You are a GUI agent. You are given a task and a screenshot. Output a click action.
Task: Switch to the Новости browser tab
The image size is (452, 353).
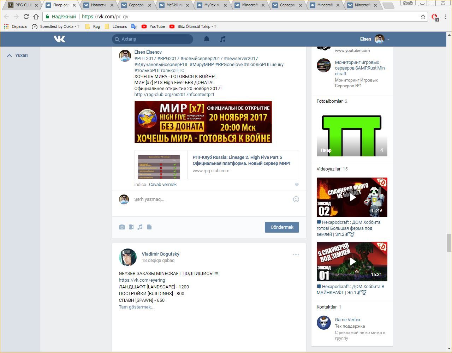98,5
